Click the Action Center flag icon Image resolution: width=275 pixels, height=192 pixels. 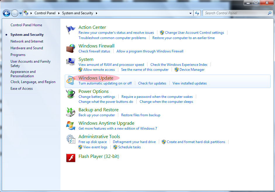point(71,30)
